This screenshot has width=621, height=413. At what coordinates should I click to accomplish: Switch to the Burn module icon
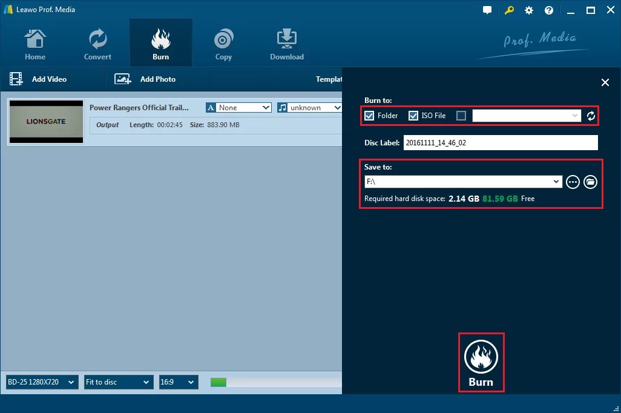pyautogui.click(x=160, y=42)
